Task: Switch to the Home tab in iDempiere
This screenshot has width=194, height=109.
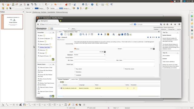Action: [60, 31]
